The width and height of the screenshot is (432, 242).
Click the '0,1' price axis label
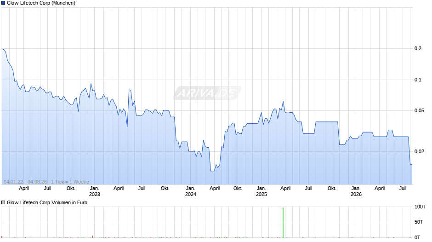coord(418,80)
